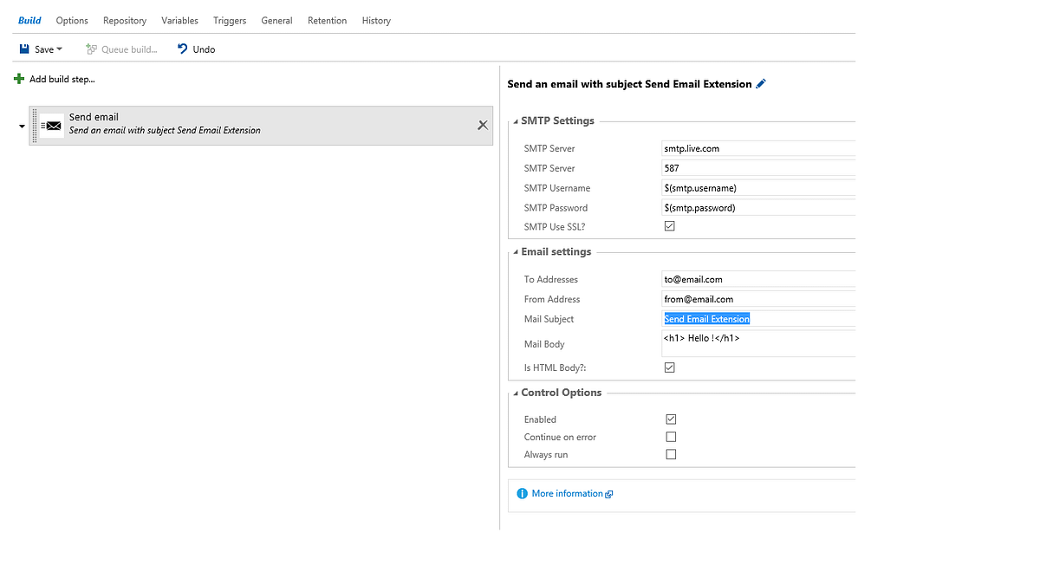Uncheck the SMTP Use SSL checkbox
The width and height of the screenshot is (1040, 585).
[669, 225]
